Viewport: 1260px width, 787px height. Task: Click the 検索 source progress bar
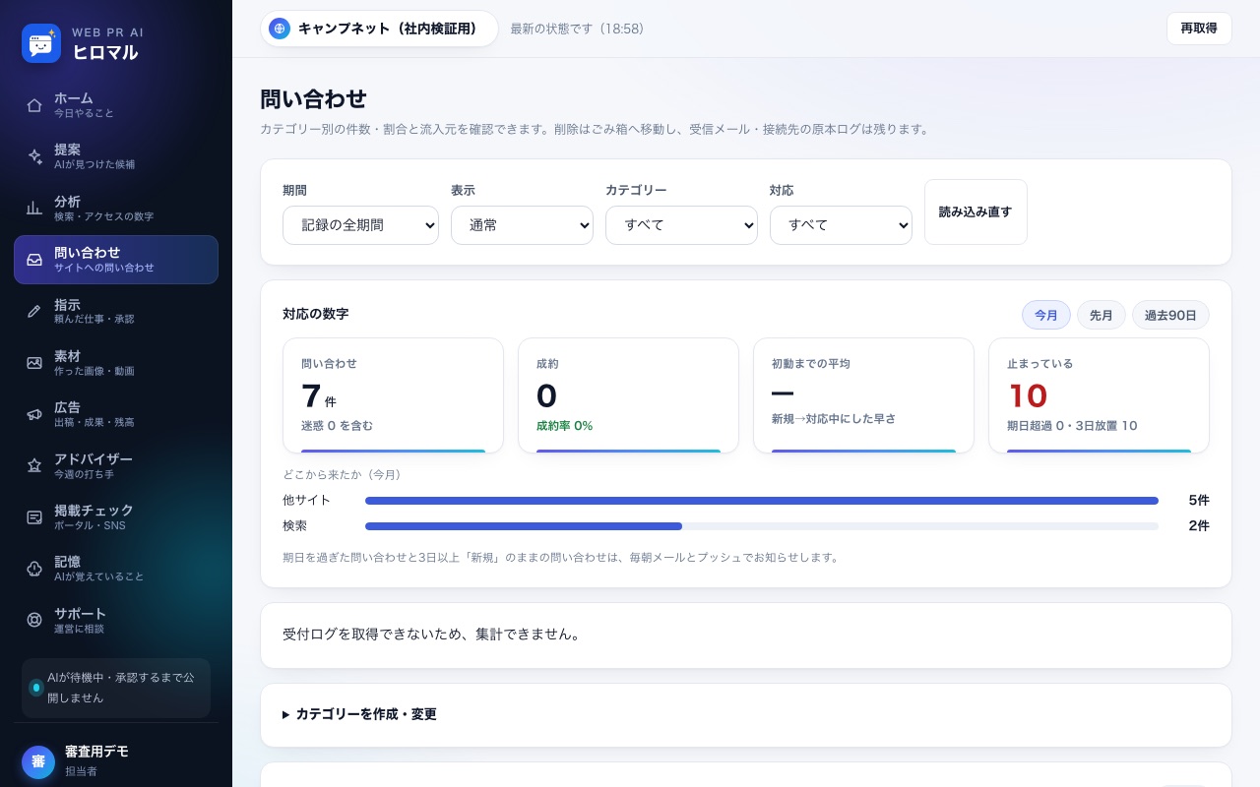pyautogui.click(x=762, y=526)
